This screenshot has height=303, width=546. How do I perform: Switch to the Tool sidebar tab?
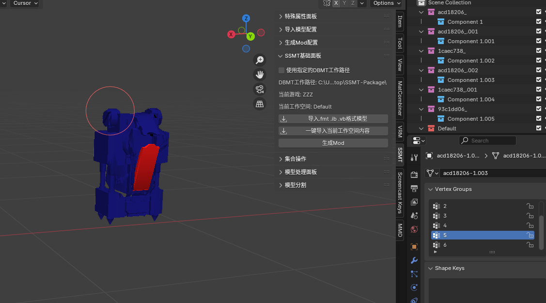click(400, 43)
